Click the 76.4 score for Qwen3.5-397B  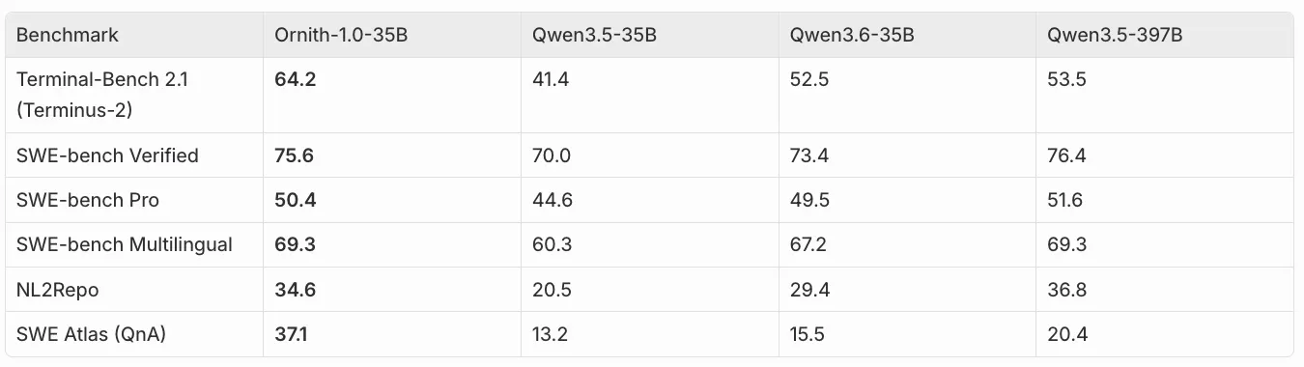(x=1066, y=155)
